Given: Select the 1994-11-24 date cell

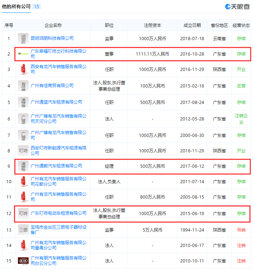Looking at the screenshot, I should coord(192,230).
